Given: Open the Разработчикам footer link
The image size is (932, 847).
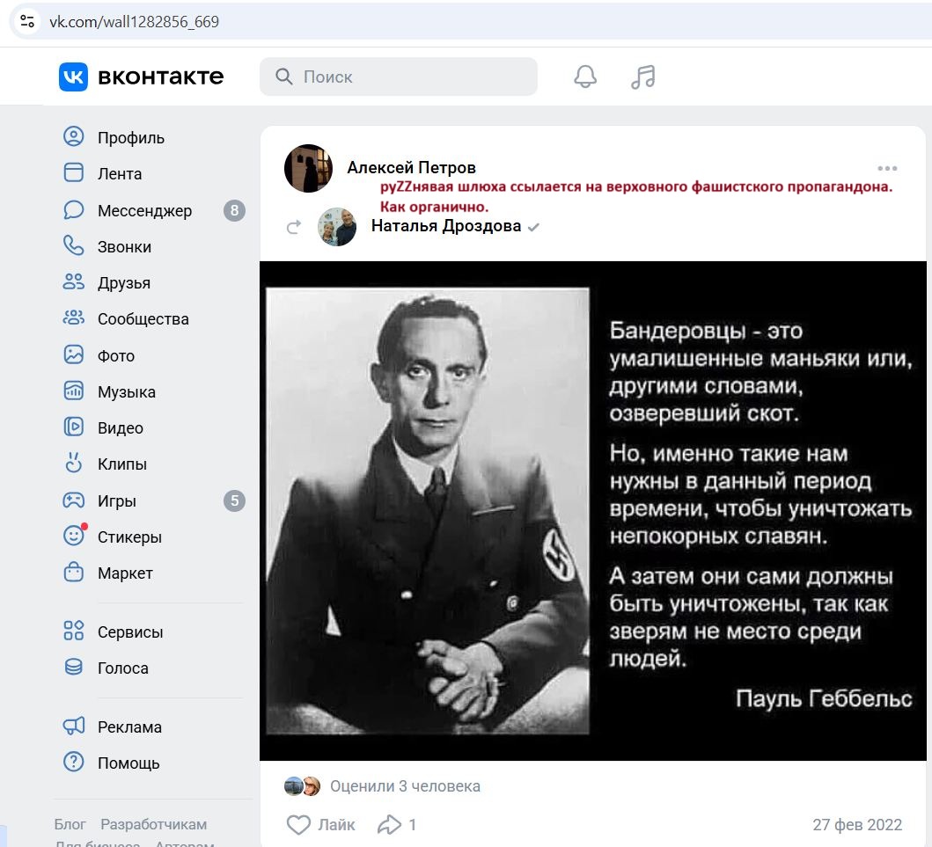Looking at the screenshot, I should click(x=153, y=824).
